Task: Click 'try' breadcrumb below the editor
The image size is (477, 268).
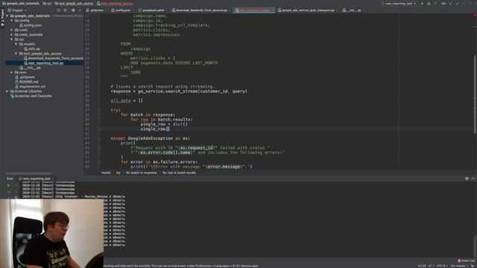Action: [119, 173]
